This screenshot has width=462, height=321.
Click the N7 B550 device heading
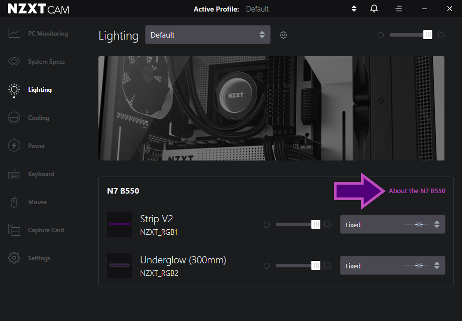tap(123, 191)
